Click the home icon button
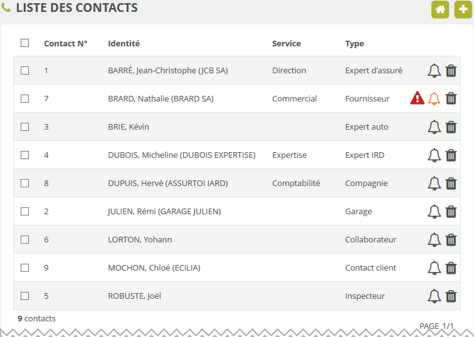This screenshot has height=337, width=474. click(x=440, y=9)
